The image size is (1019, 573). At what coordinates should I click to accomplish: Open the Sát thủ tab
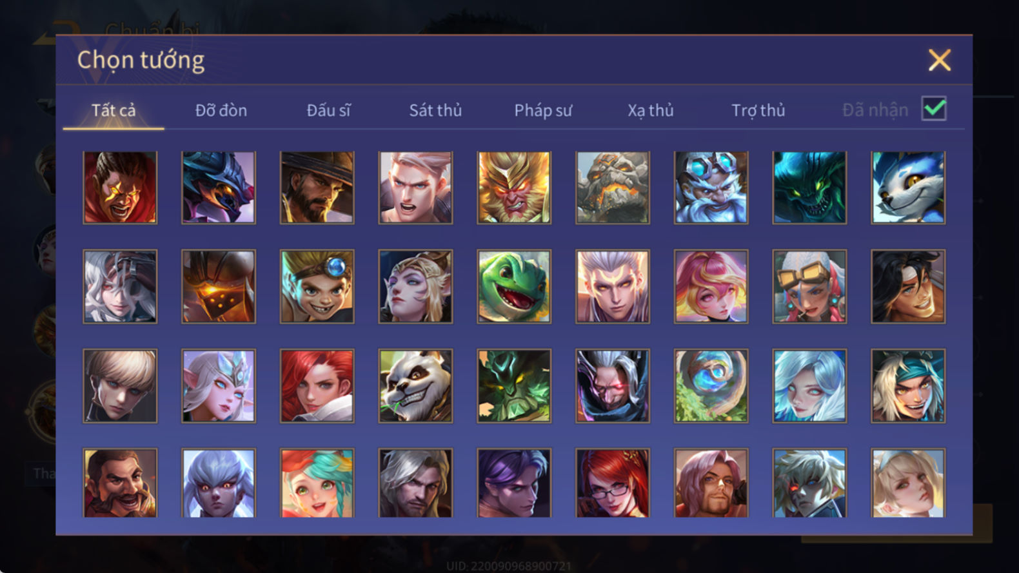point(435,110)
